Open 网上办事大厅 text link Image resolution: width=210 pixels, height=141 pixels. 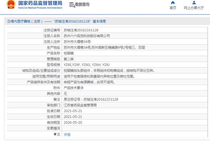coord(194,8)
